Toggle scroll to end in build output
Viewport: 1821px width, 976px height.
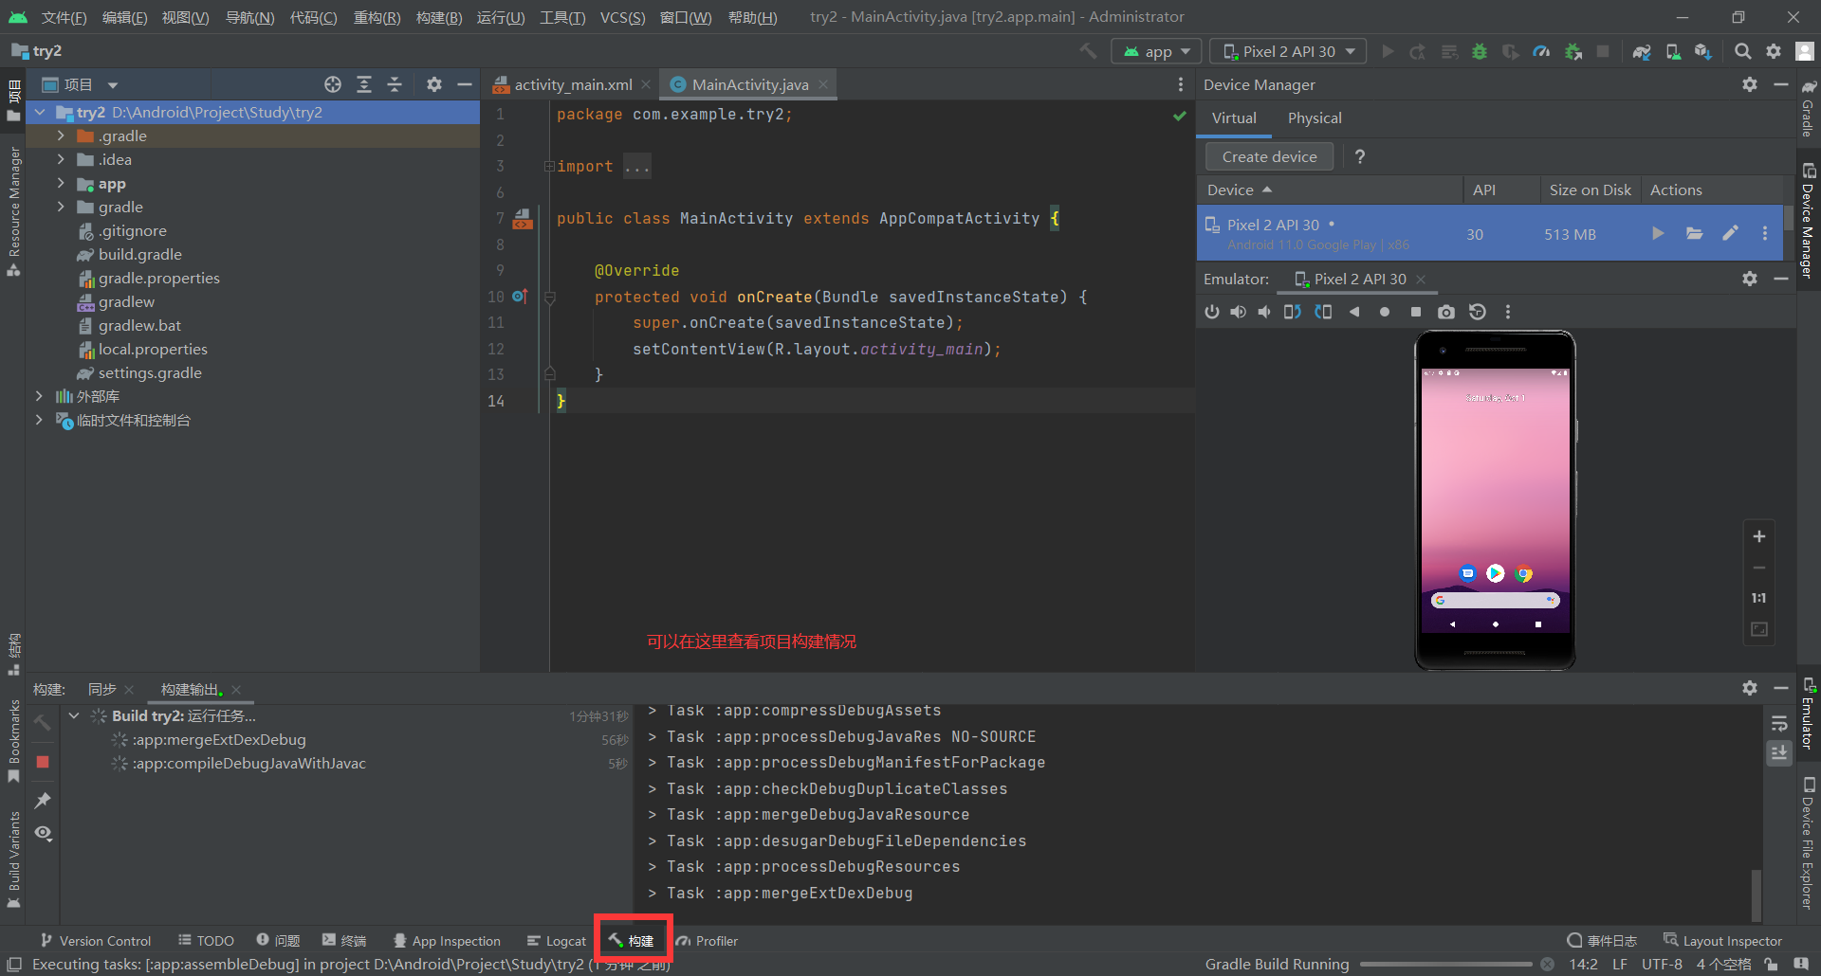[1778, 753]
